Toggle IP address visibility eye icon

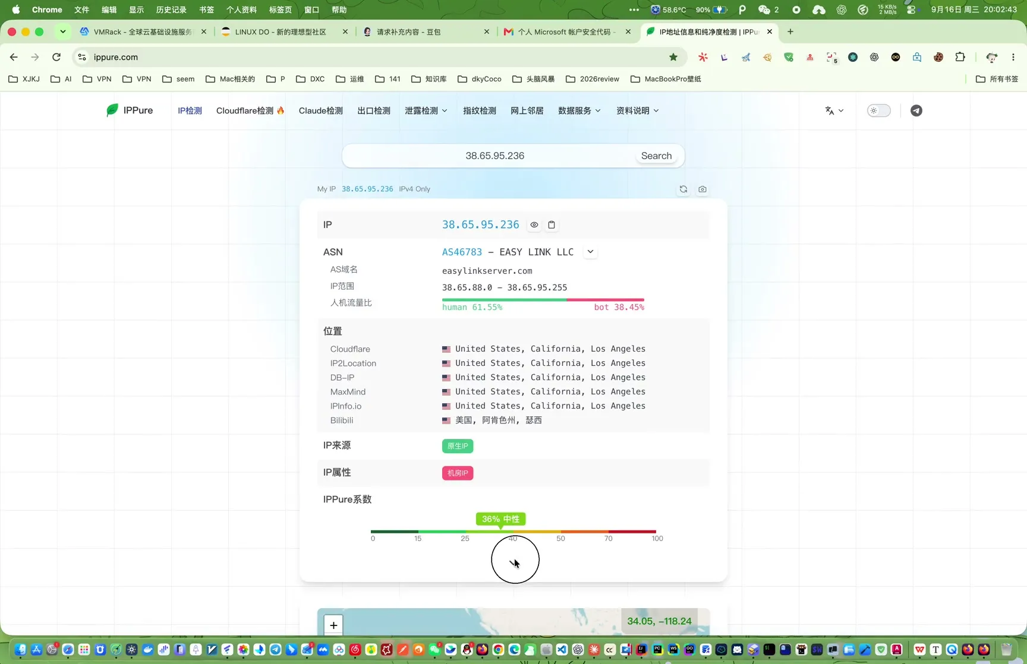[x=534, y=225]
